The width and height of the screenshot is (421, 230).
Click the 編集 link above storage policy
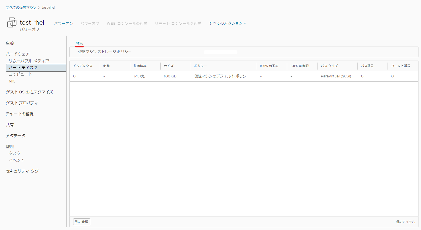(x=80, y=43)
